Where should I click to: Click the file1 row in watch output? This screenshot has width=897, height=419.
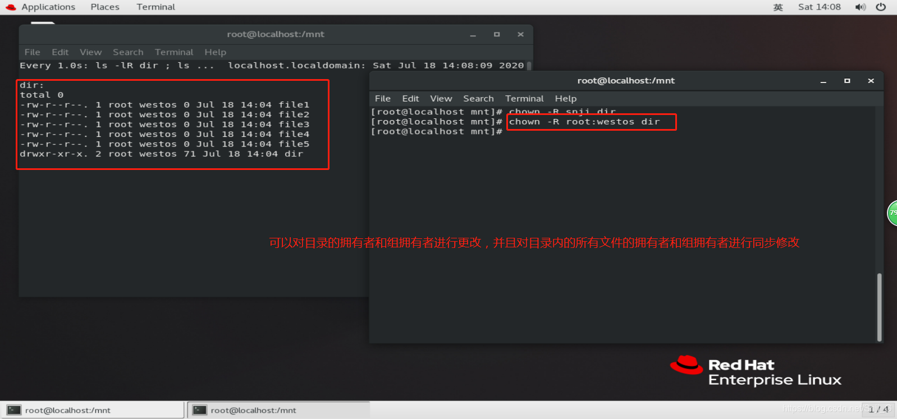click(x=164, y=105)
